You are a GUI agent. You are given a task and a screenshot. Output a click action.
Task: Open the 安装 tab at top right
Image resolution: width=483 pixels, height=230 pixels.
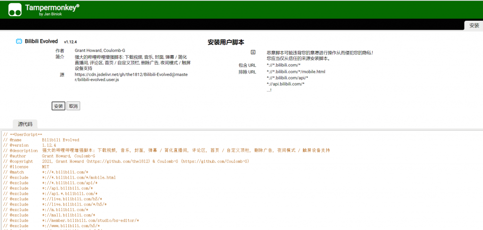(474, 25)
